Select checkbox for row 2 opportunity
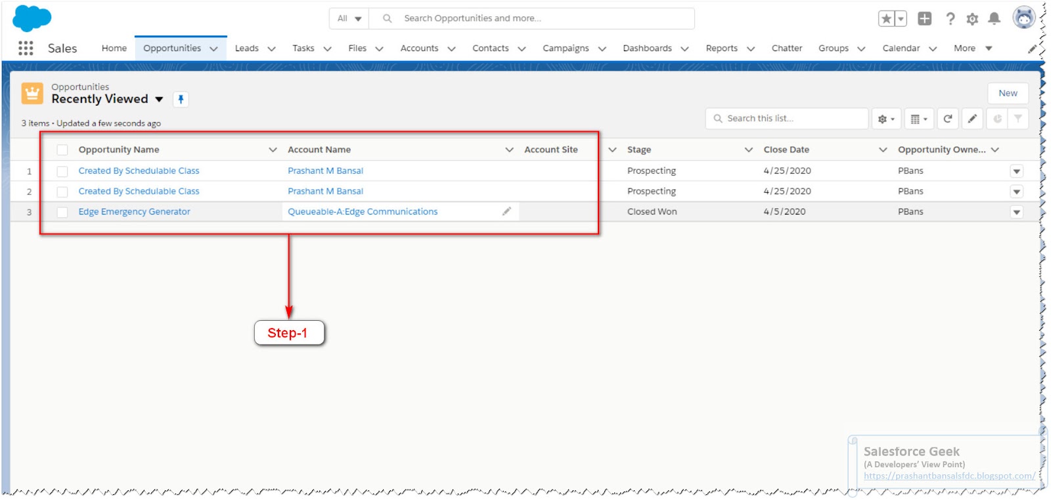Image resolution: width=1051 pixels, height=500 pixels. [x=62, y=192]
